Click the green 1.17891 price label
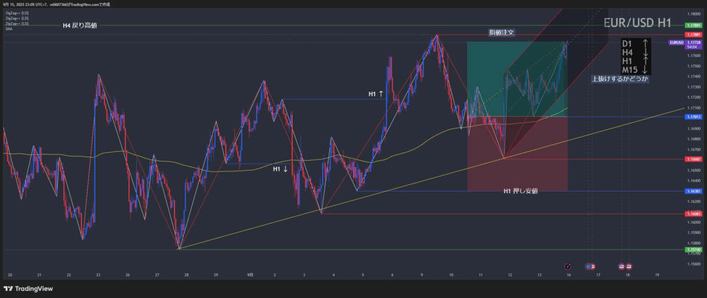The height and width of the screenshot is (298, 707). (x=693, y=25)
